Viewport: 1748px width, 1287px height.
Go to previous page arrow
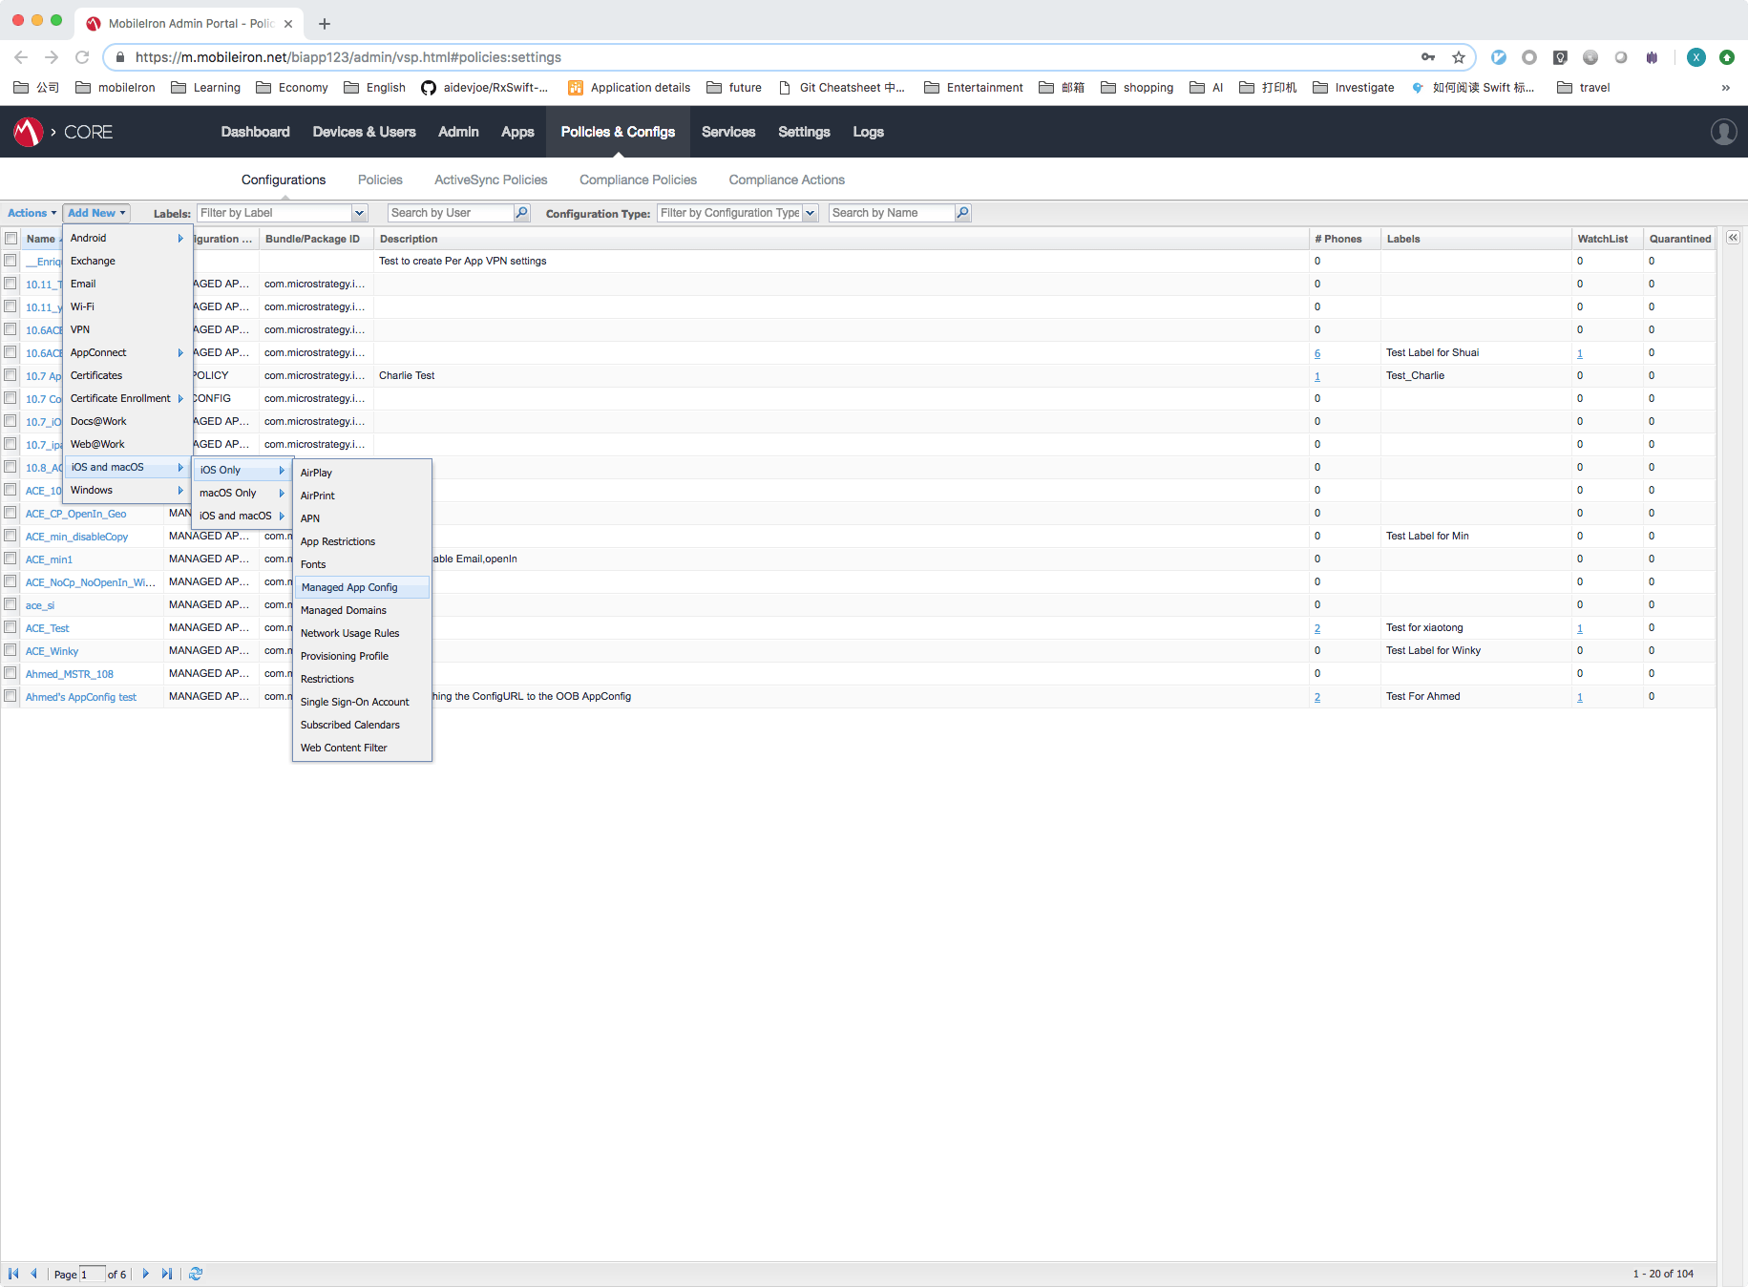pyautogui.click(x=33, y=1274)
